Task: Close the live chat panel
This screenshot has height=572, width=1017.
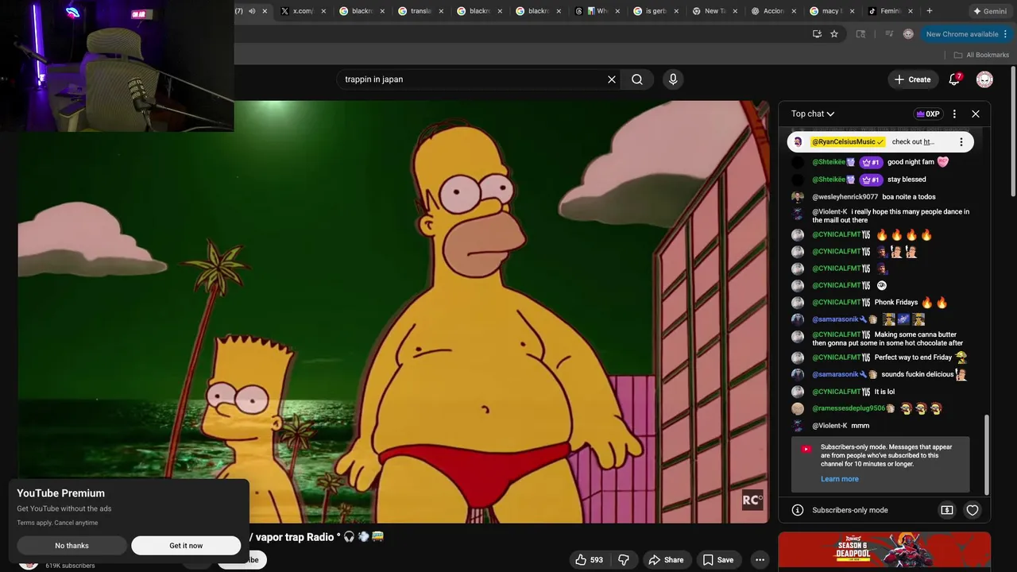Action: tap(976, 114)
